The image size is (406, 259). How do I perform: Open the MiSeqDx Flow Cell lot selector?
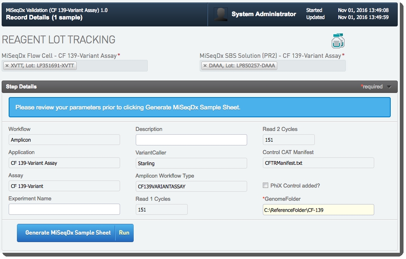tap(111, 66)
